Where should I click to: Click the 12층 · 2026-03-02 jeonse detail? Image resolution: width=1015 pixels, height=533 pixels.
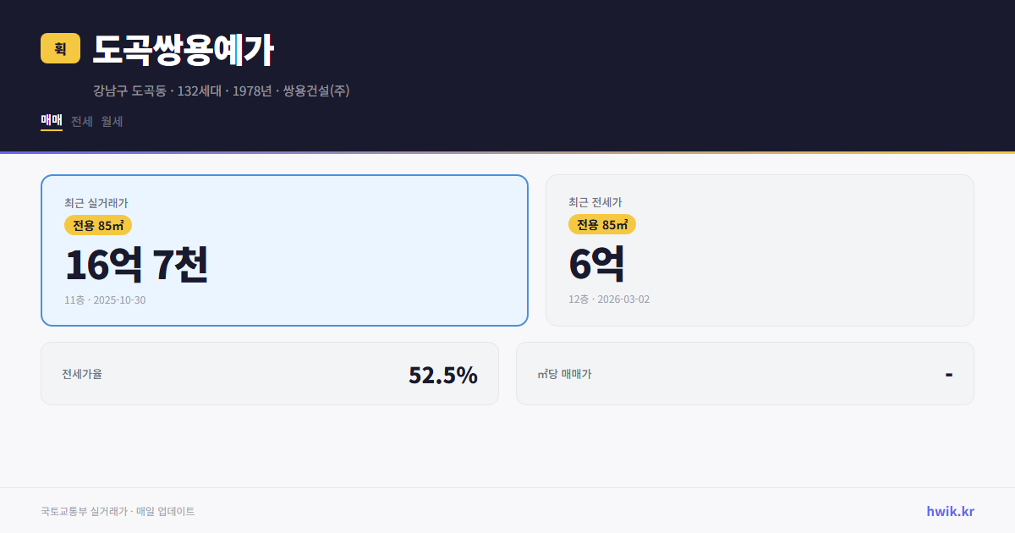point(609,299)
